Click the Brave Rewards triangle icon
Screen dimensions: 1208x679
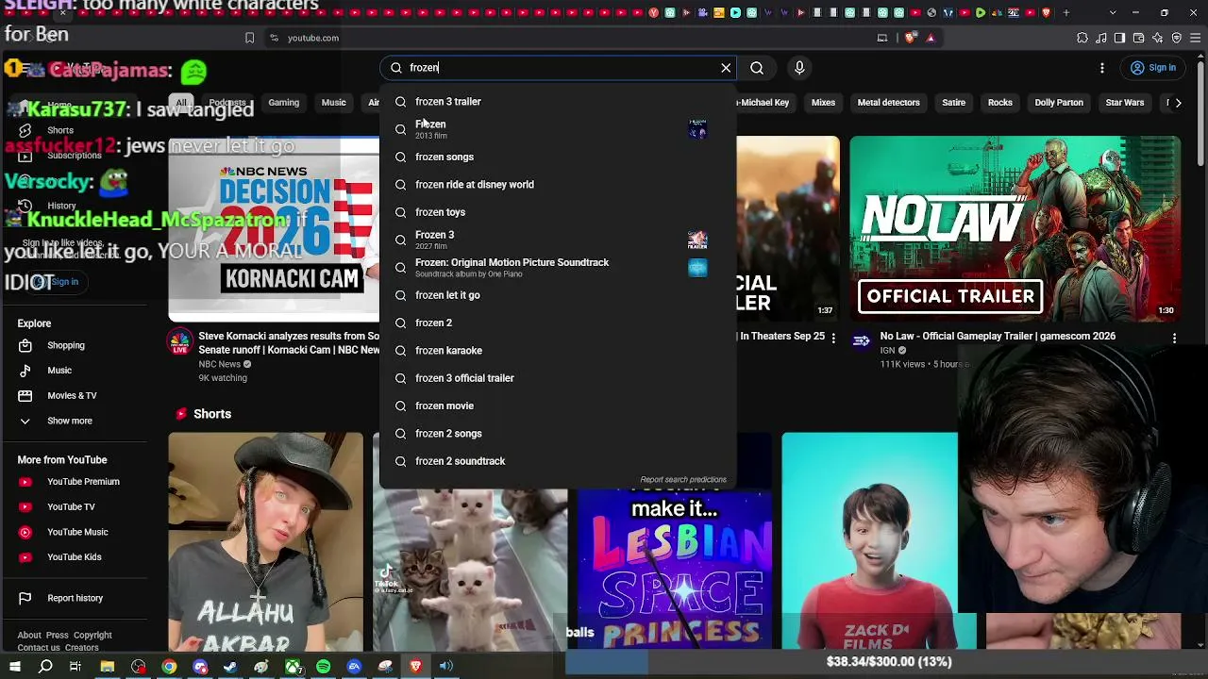click(x=931, y=38)
